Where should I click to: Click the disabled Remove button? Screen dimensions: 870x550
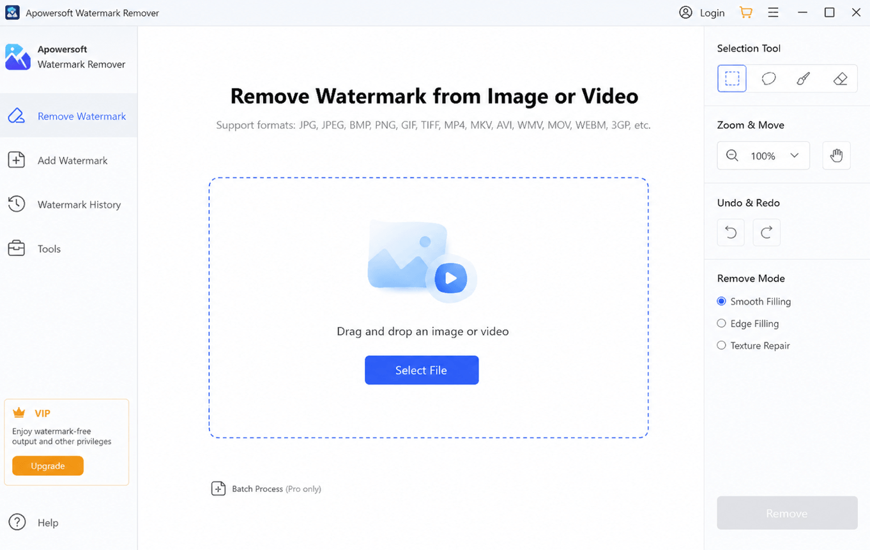pos(787,513)
